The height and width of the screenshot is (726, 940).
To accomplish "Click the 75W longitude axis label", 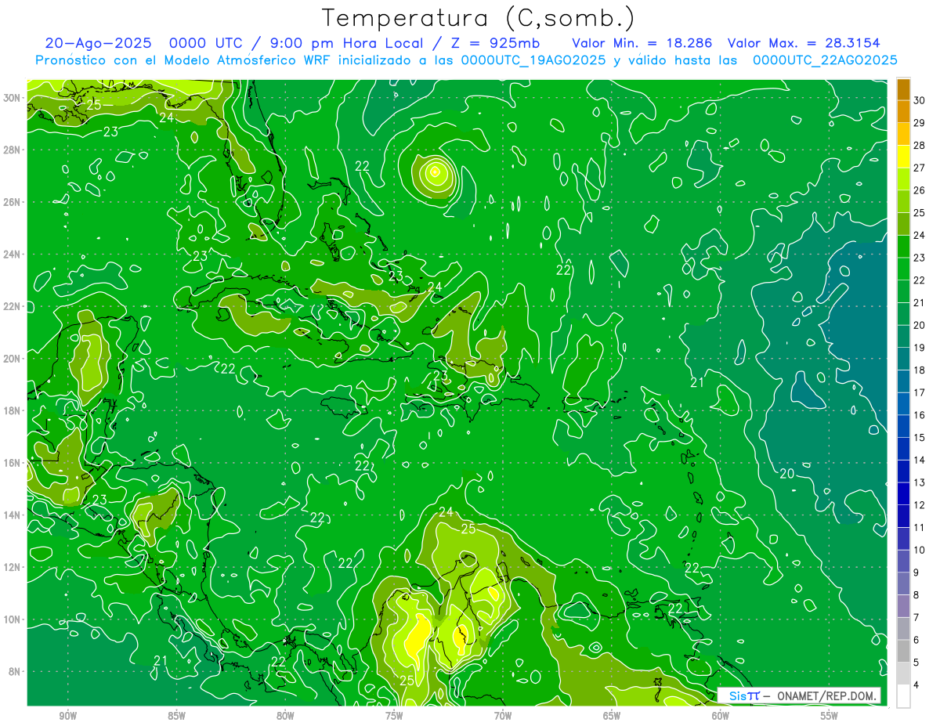I will (394, 716).
